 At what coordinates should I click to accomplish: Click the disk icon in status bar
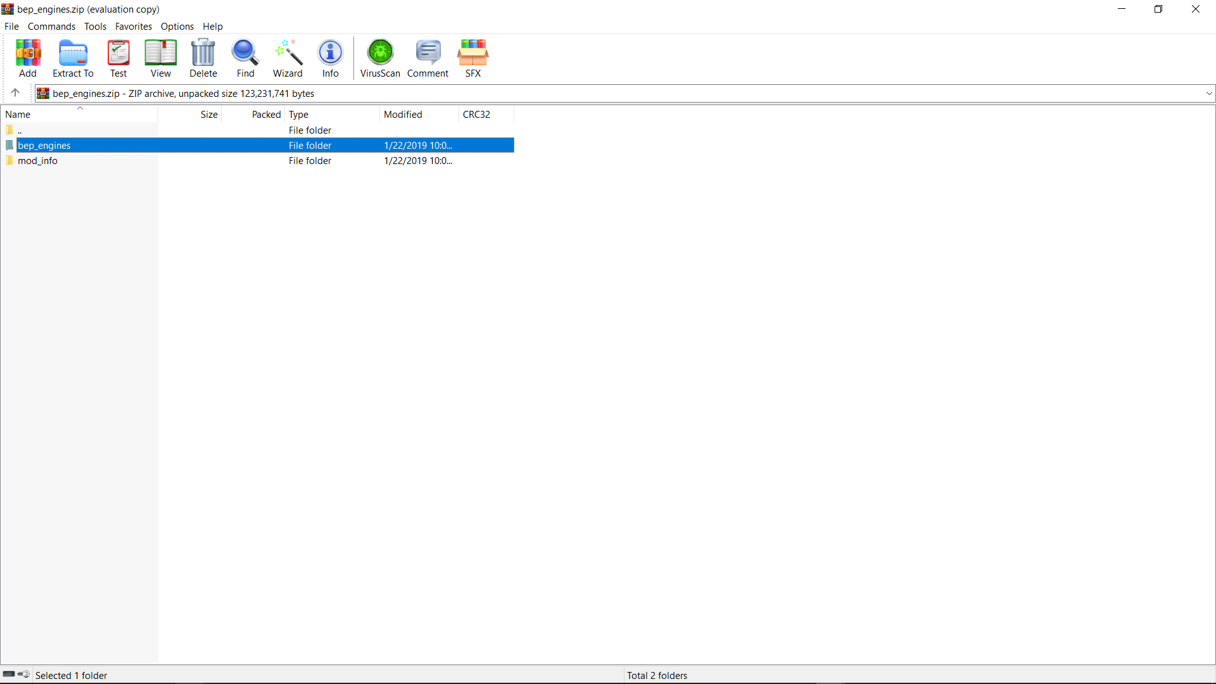click(9, 674)
